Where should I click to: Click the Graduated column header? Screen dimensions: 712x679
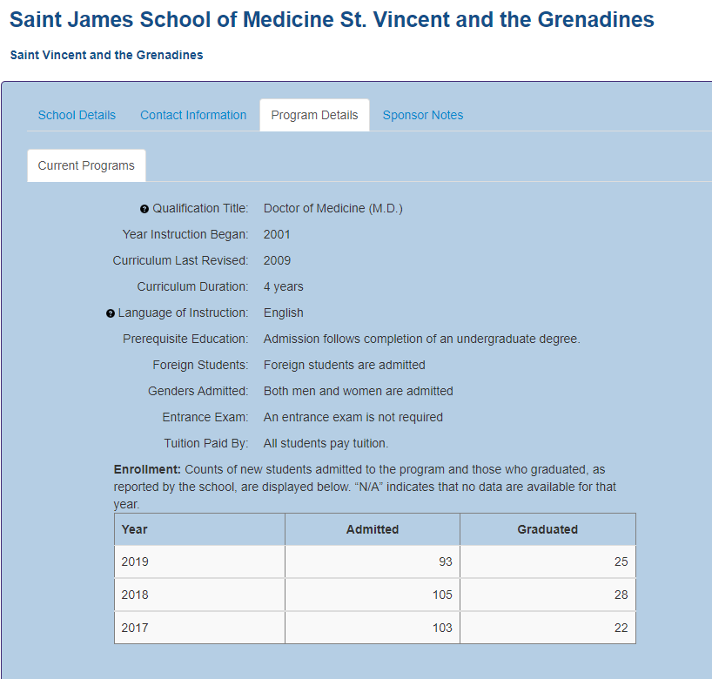pyautogui.click(x=547, y=529)
